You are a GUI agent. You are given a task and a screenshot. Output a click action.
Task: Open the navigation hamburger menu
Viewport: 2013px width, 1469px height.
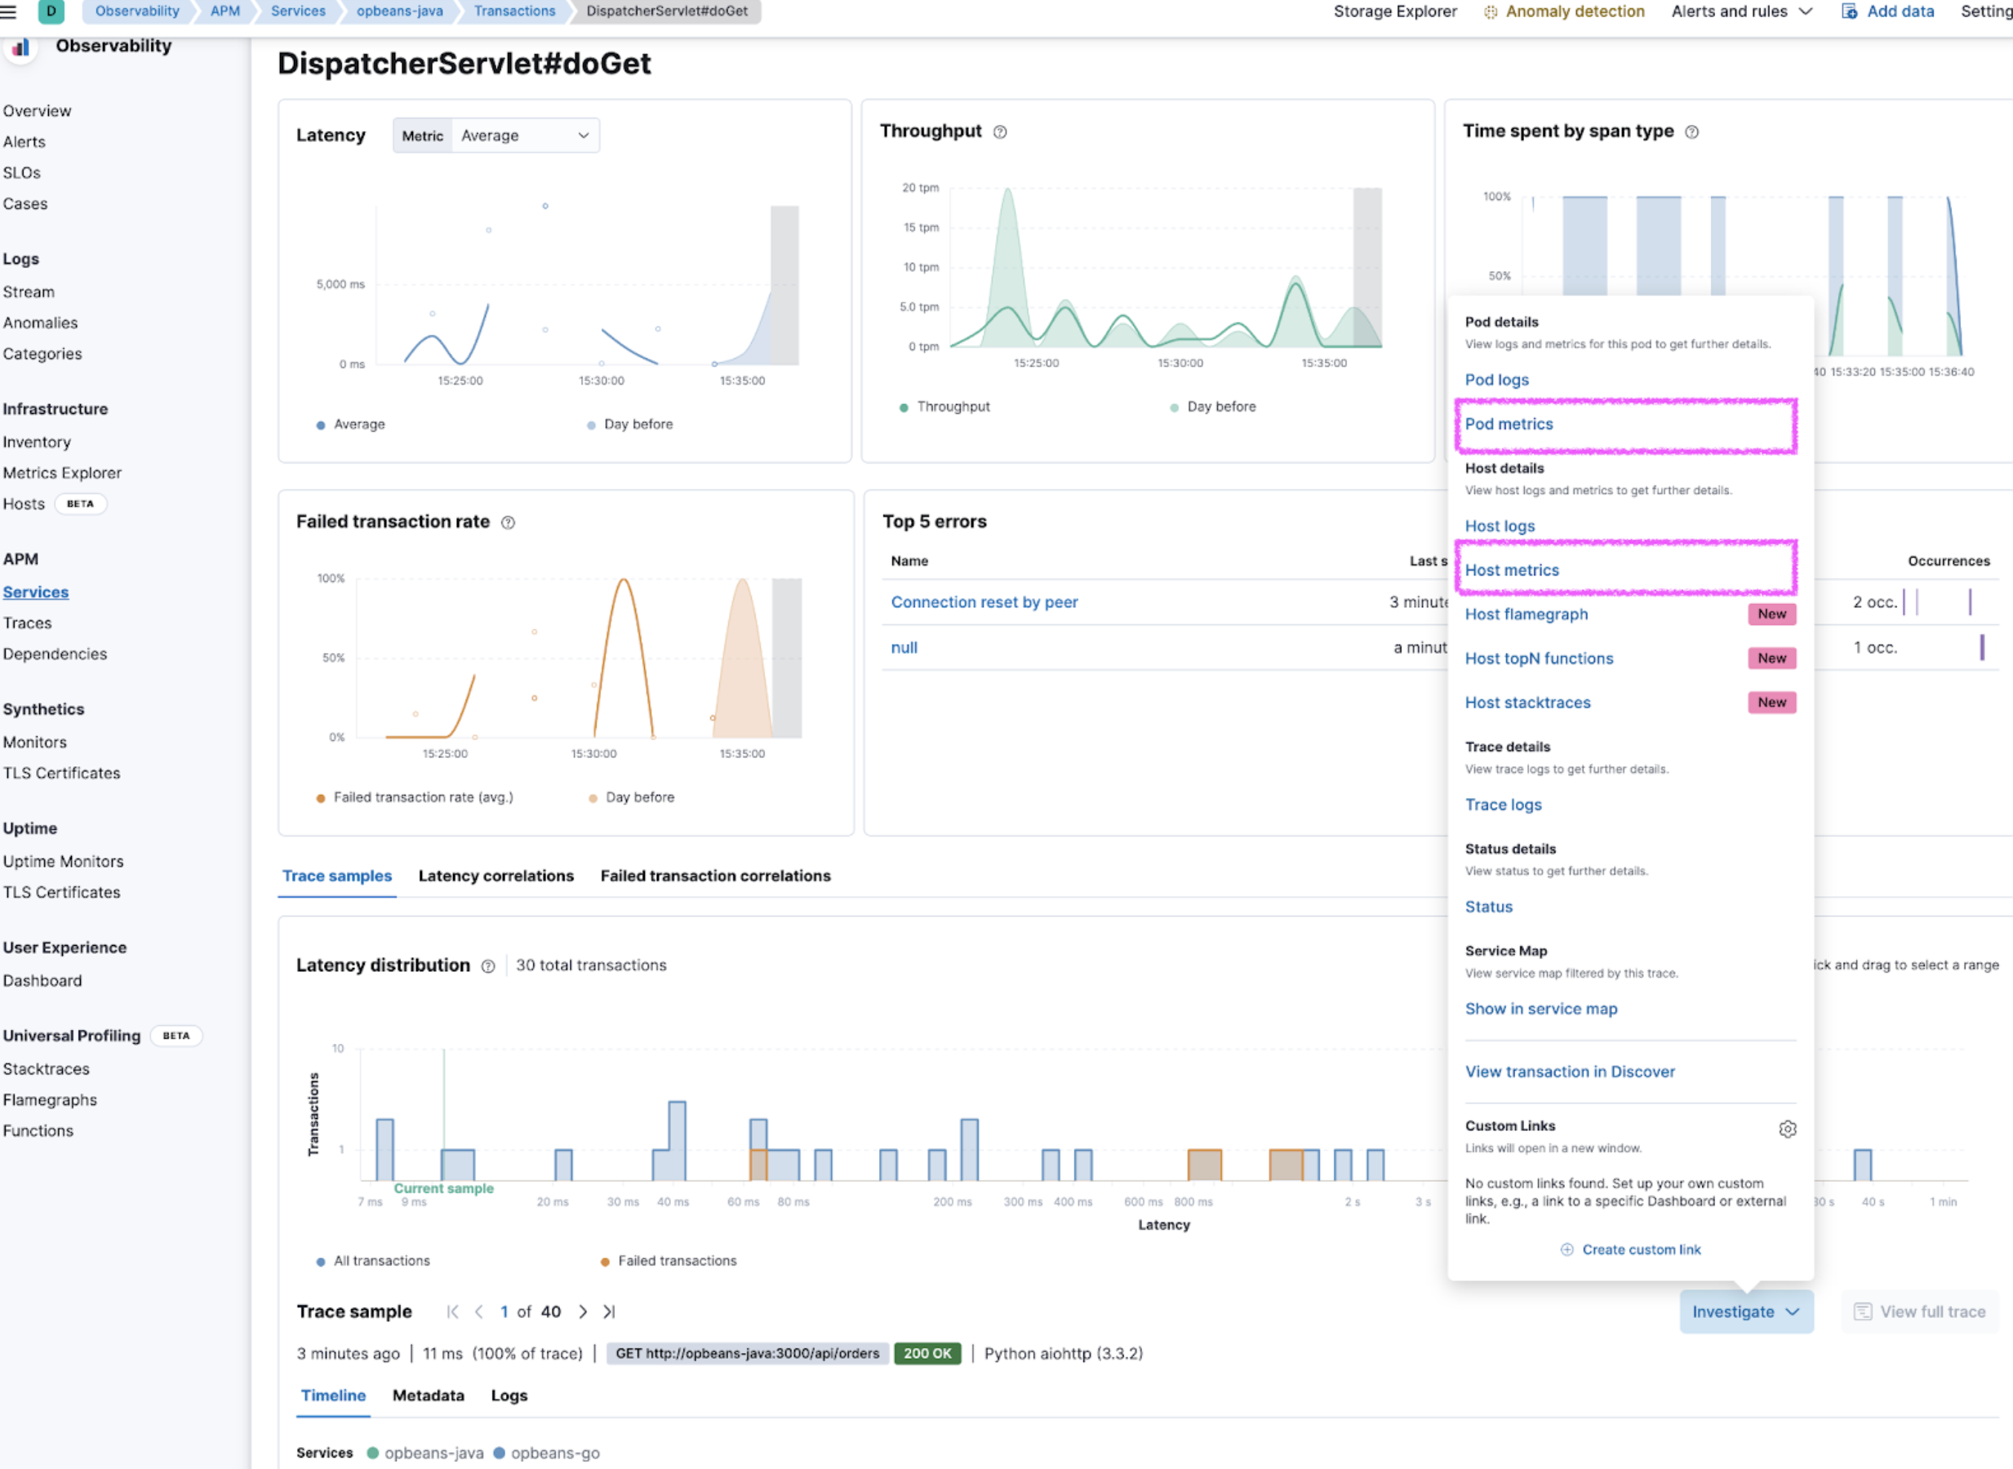[x=10, y=11]
